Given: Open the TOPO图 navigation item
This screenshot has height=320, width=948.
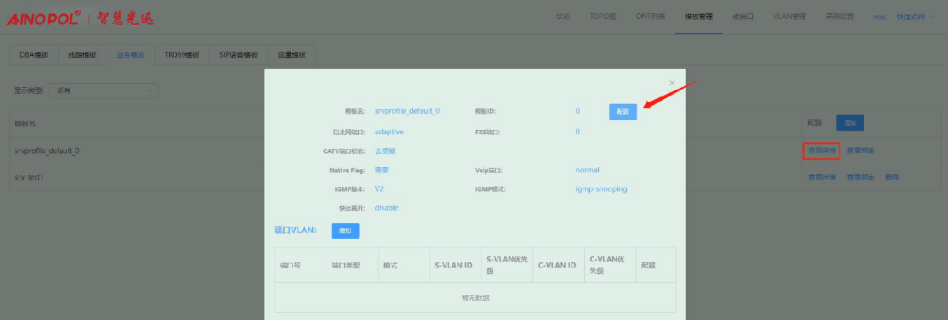Looking at the screenshot, I should 602,17.
